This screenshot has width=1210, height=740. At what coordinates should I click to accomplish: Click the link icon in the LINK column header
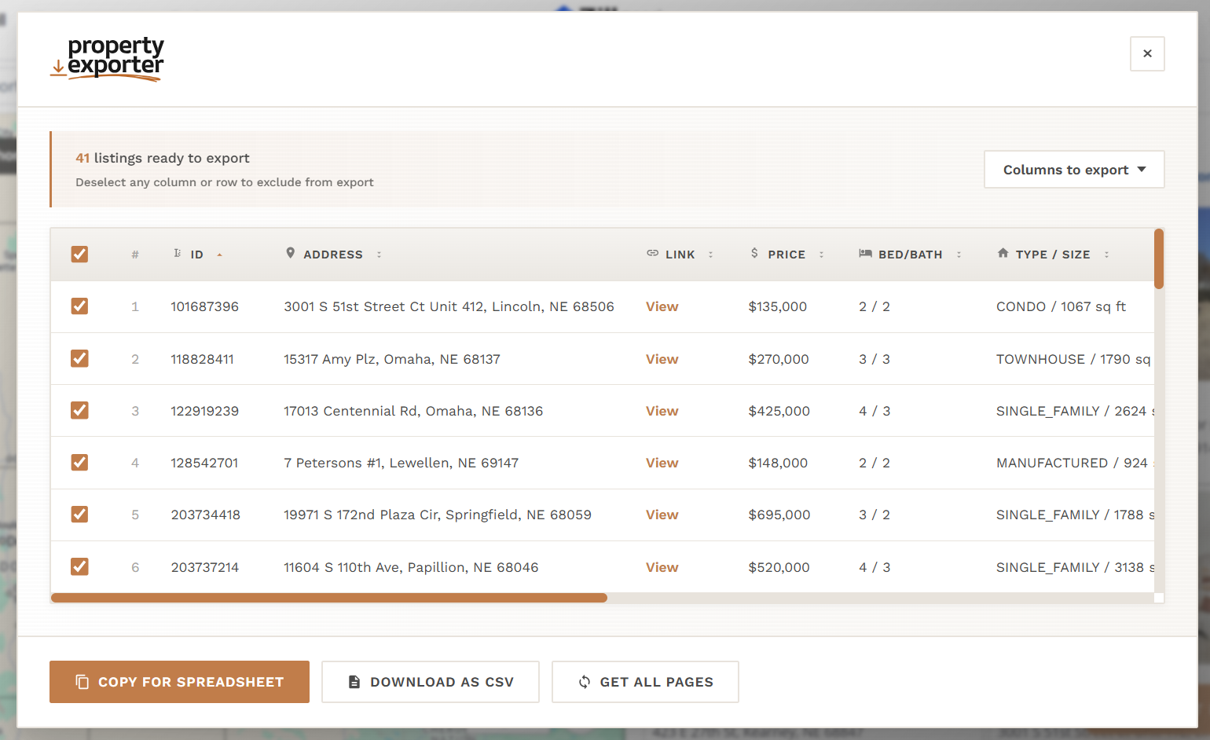[653, 253]
